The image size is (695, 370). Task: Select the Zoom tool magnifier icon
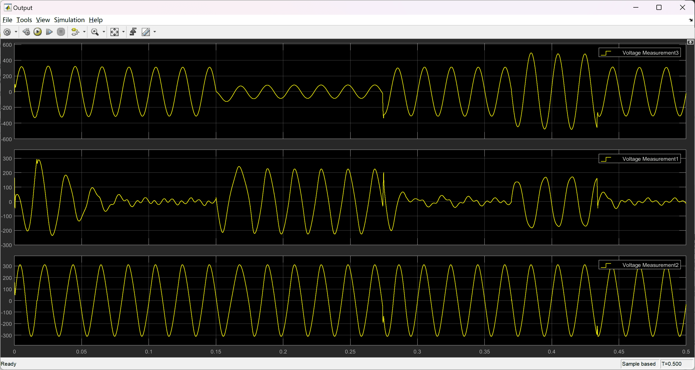(x=95, y=32)
